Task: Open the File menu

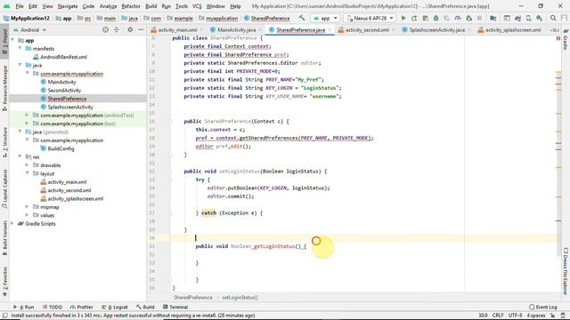Action: point(20,6)
